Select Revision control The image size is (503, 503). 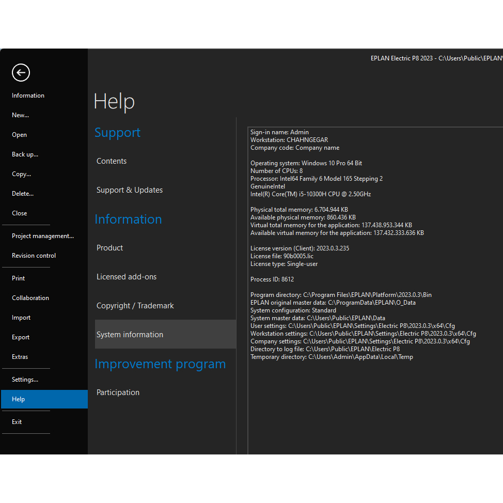tap(34, 256)
